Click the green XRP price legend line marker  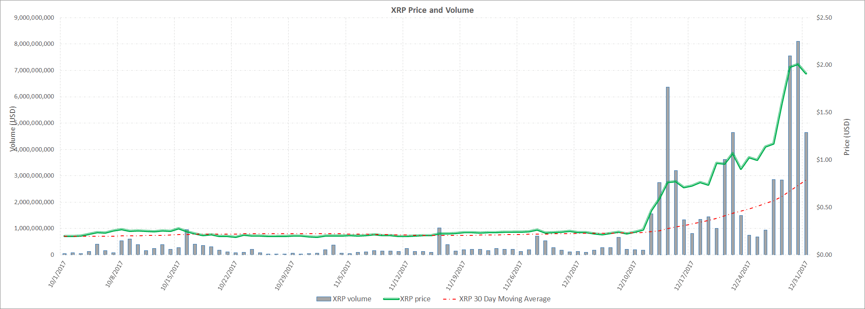pos(391,299)
